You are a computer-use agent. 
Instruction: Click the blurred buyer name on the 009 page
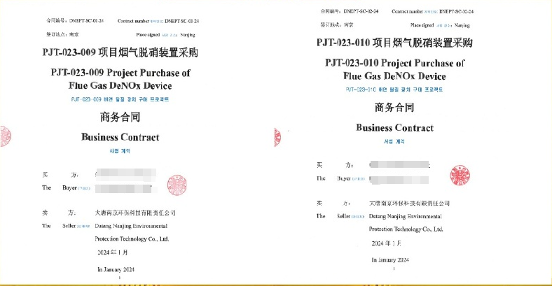125,181
